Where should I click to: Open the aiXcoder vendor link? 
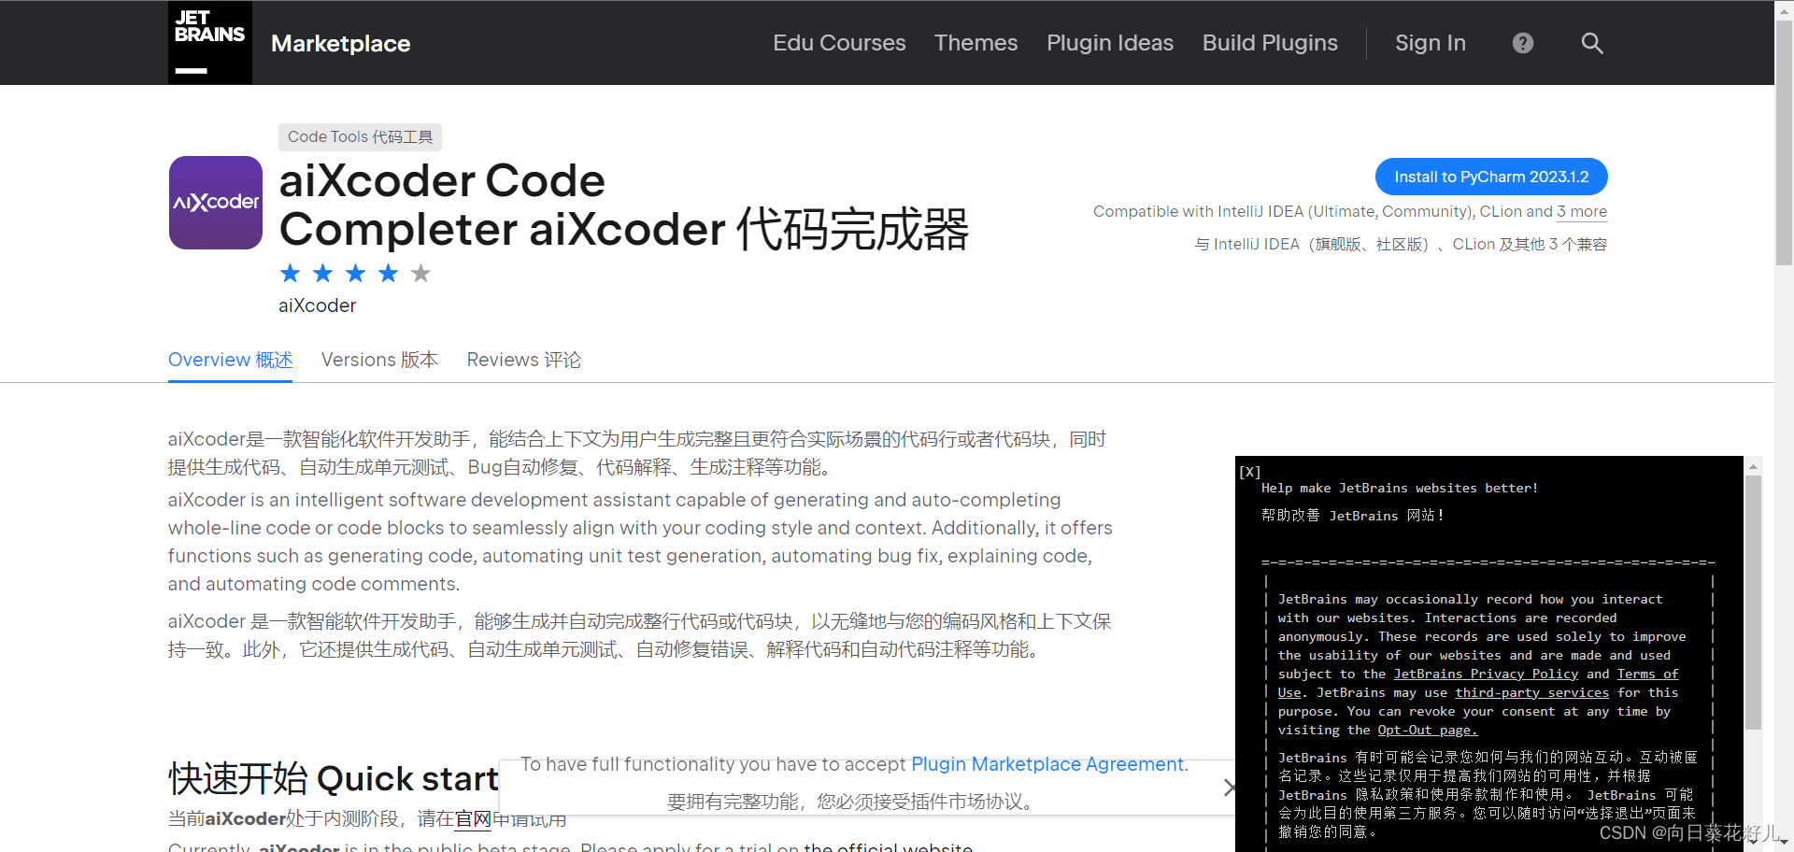317,305
